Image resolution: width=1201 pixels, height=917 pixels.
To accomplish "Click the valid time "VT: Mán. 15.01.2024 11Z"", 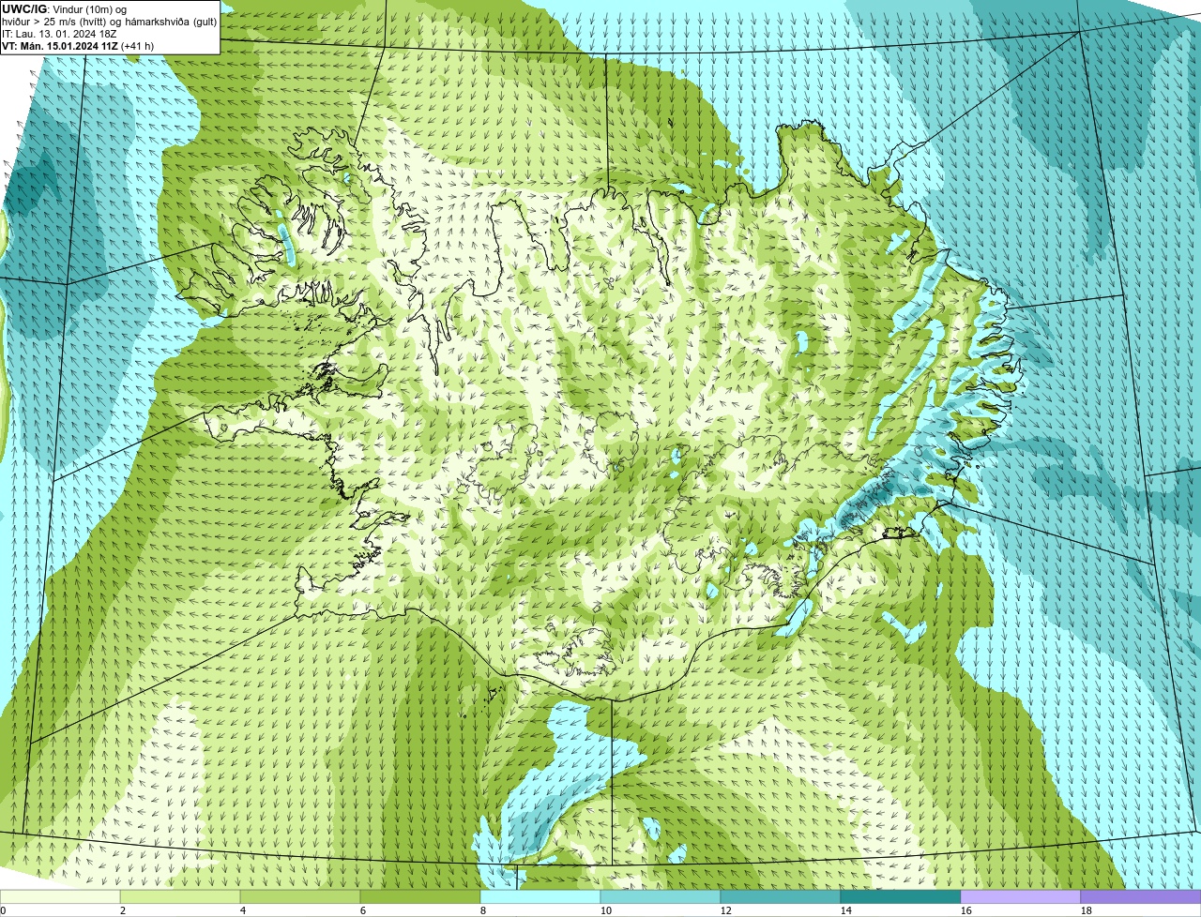I will pos(60,45).
